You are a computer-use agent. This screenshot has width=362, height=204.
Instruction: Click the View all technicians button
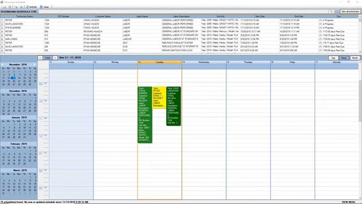tap(350, 11)
